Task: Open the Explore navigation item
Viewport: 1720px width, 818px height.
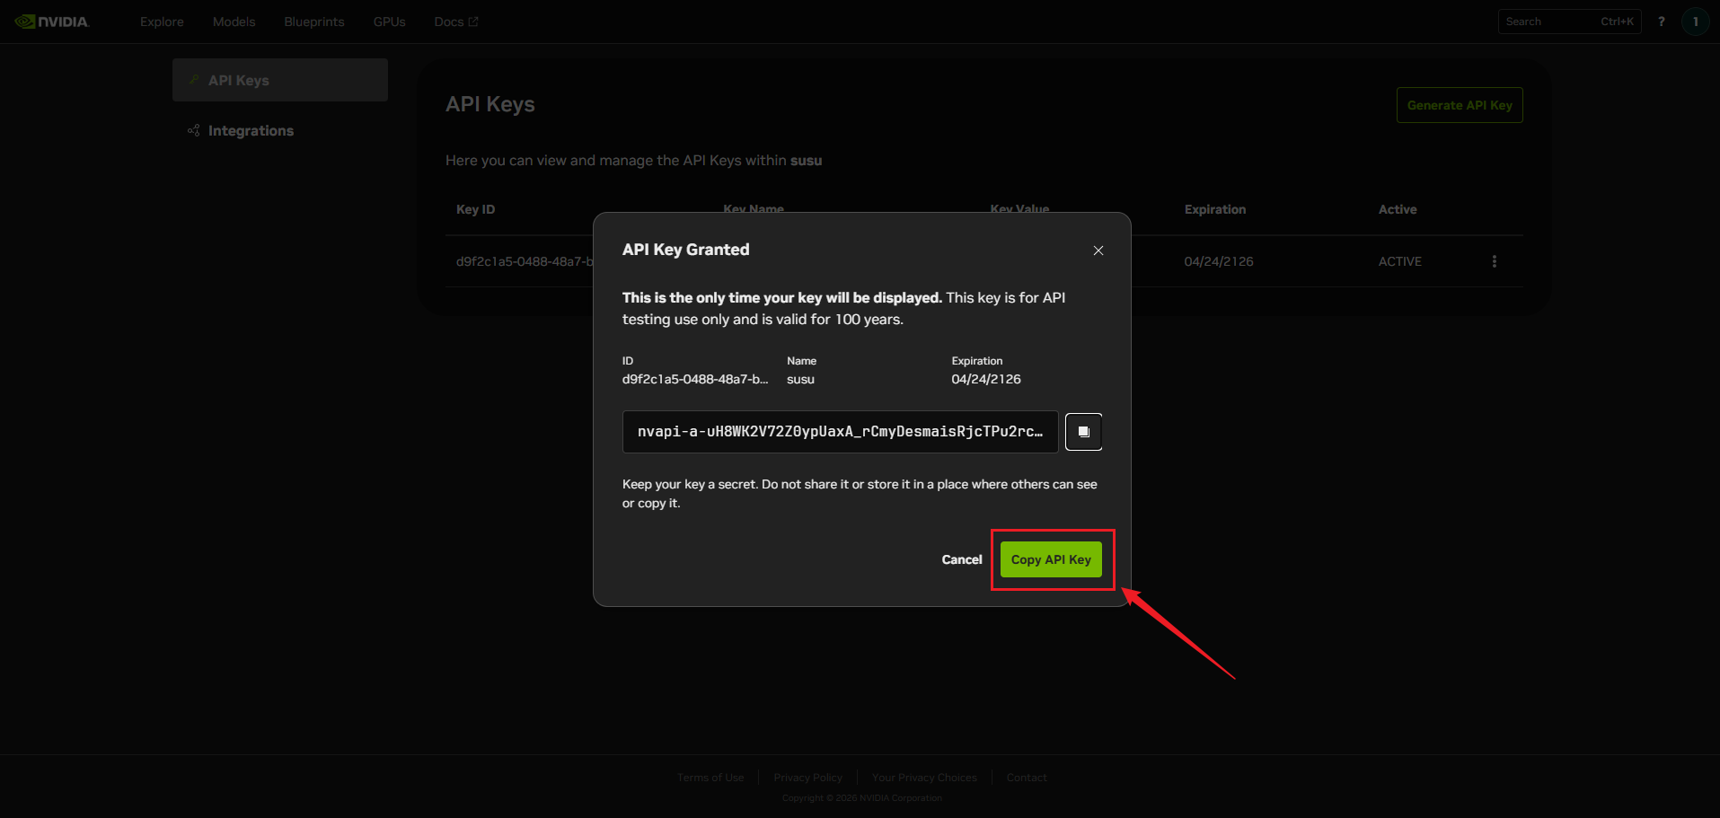Action: pyautogui.click(x=162, y=22)
